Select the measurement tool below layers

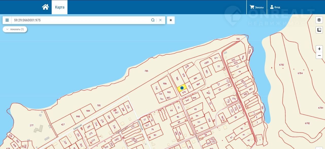(x=319, y=30)
